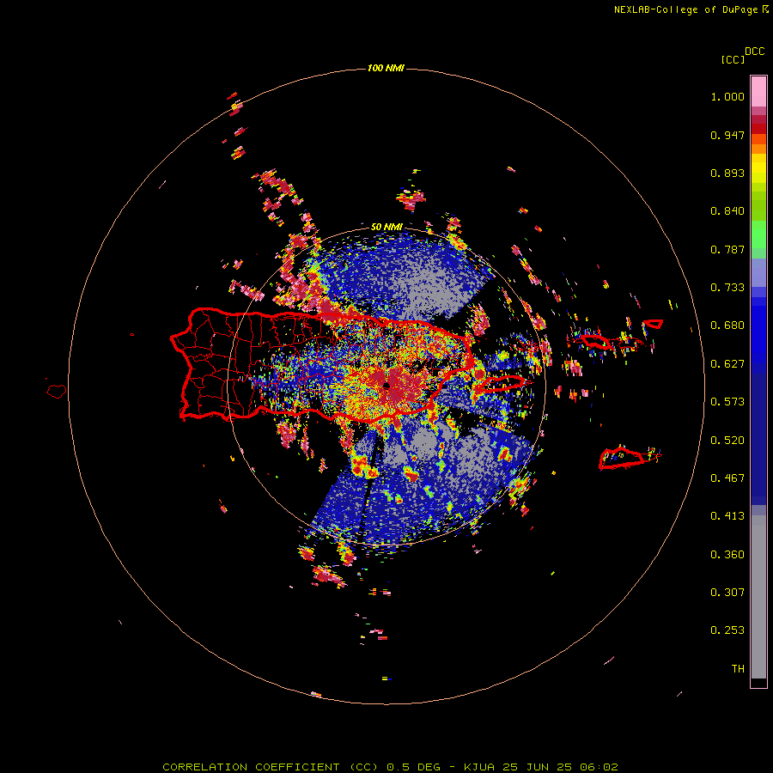Image resolution: width=773 pixels, height=773 pixels.
Task: Click the 0.893 scale value
Action: pos(727,173)
